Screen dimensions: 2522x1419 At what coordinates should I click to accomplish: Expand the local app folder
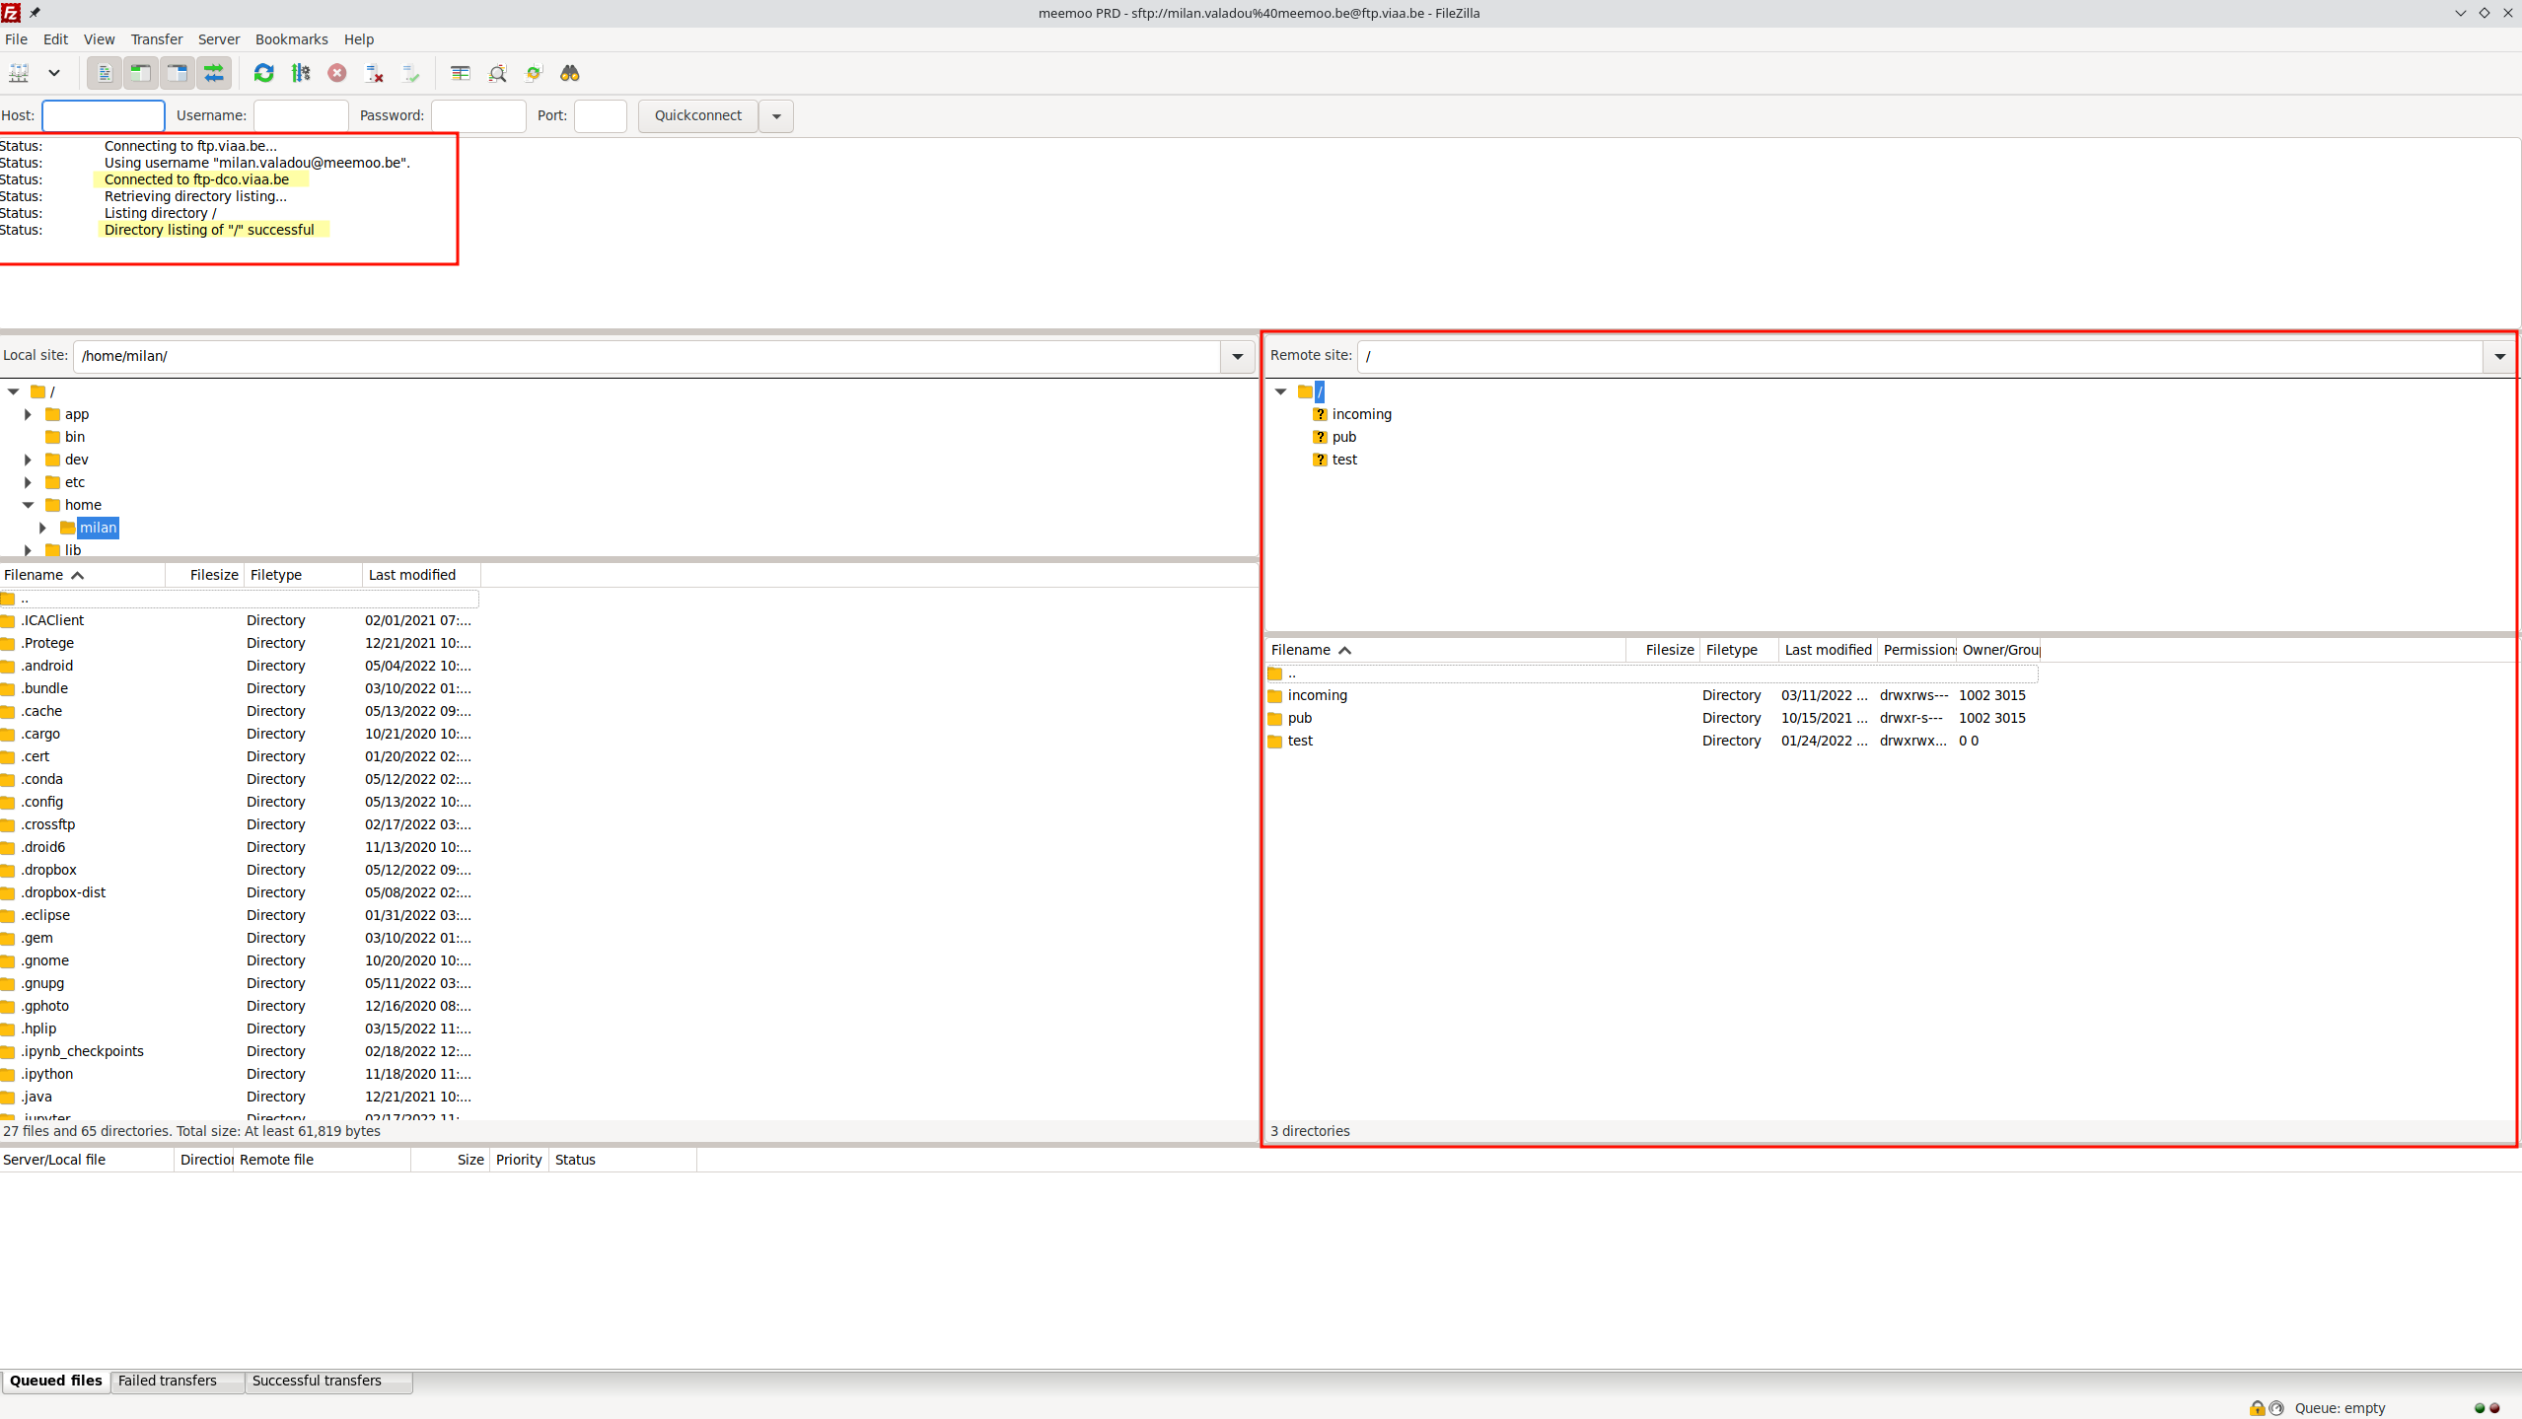[28, 414]
